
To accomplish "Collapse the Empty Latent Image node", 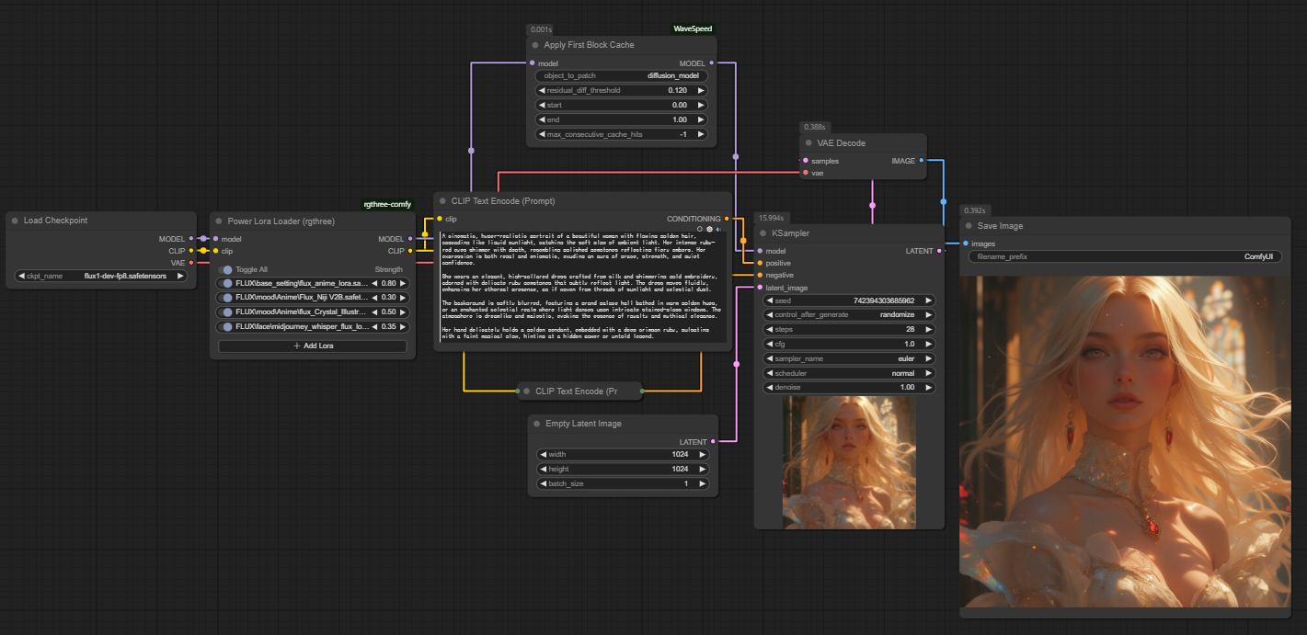I will [x=538, y=424].
